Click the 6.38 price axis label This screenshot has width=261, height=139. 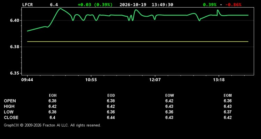click(15, 47)
